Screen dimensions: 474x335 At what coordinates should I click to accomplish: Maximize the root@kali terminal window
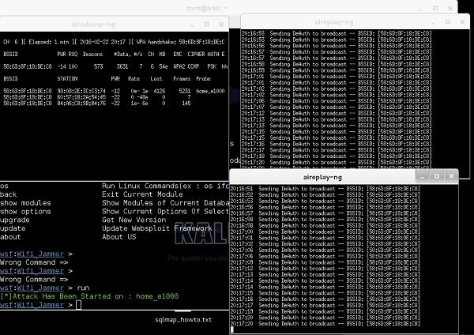(x=435, y=9)
